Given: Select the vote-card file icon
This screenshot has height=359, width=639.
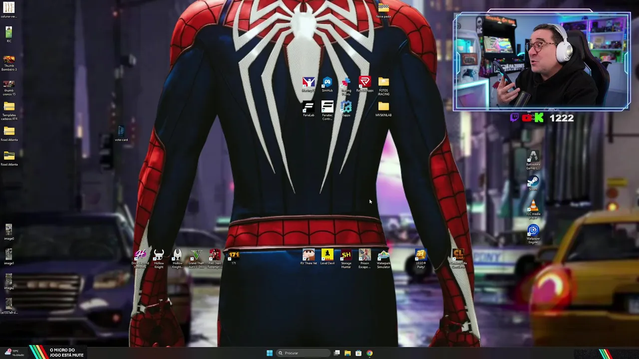Looking at the screenshot, I should (121, 134).
